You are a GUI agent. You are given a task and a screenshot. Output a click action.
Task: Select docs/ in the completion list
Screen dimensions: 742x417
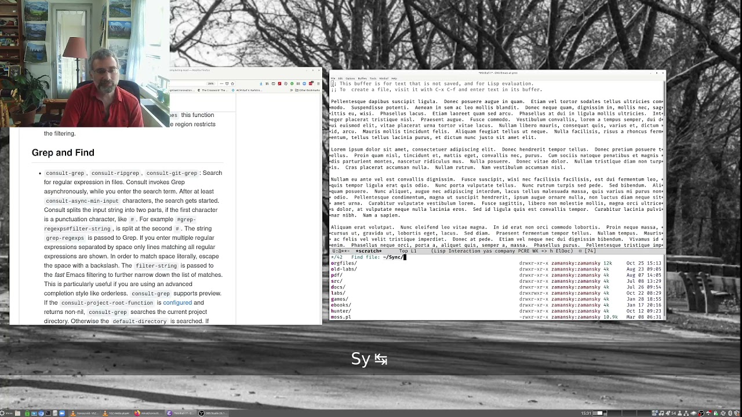[496, 287]
